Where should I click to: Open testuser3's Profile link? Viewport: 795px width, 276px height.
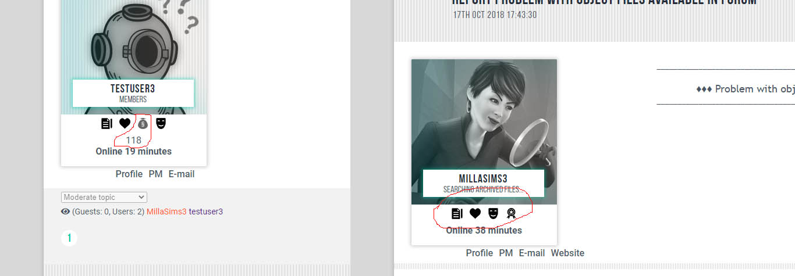pos(129,174)
